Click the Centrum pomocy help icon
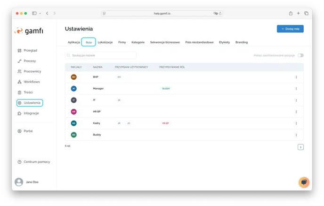This screenshot has height=206, width=324. [19, 162]
